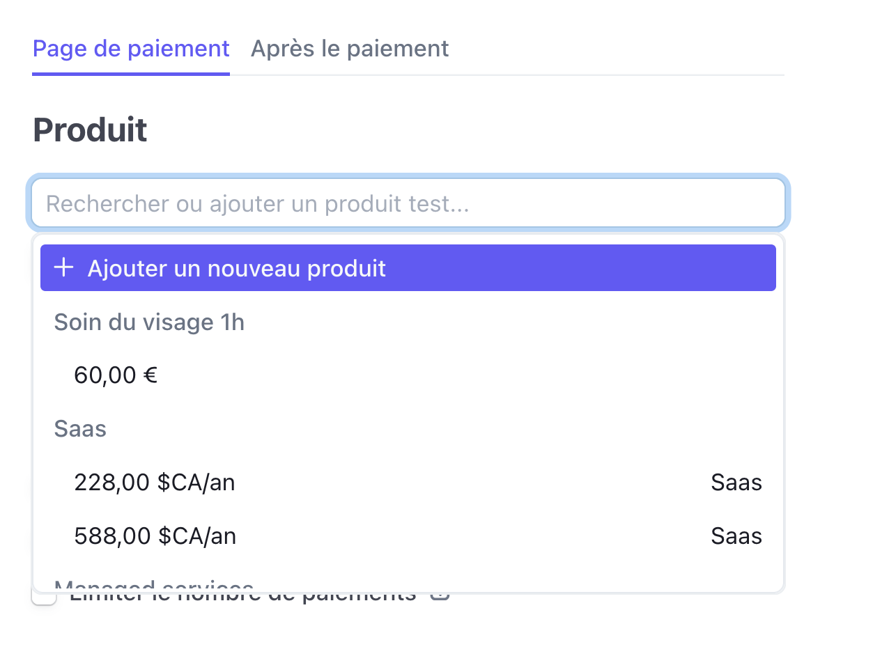Screen dimensions: 889x656
Task: Pick the 588,00 $CA/an price
Action: [x=408, y=536]
